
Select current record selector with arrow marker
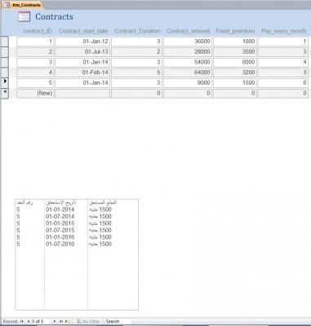click(5, 83)
